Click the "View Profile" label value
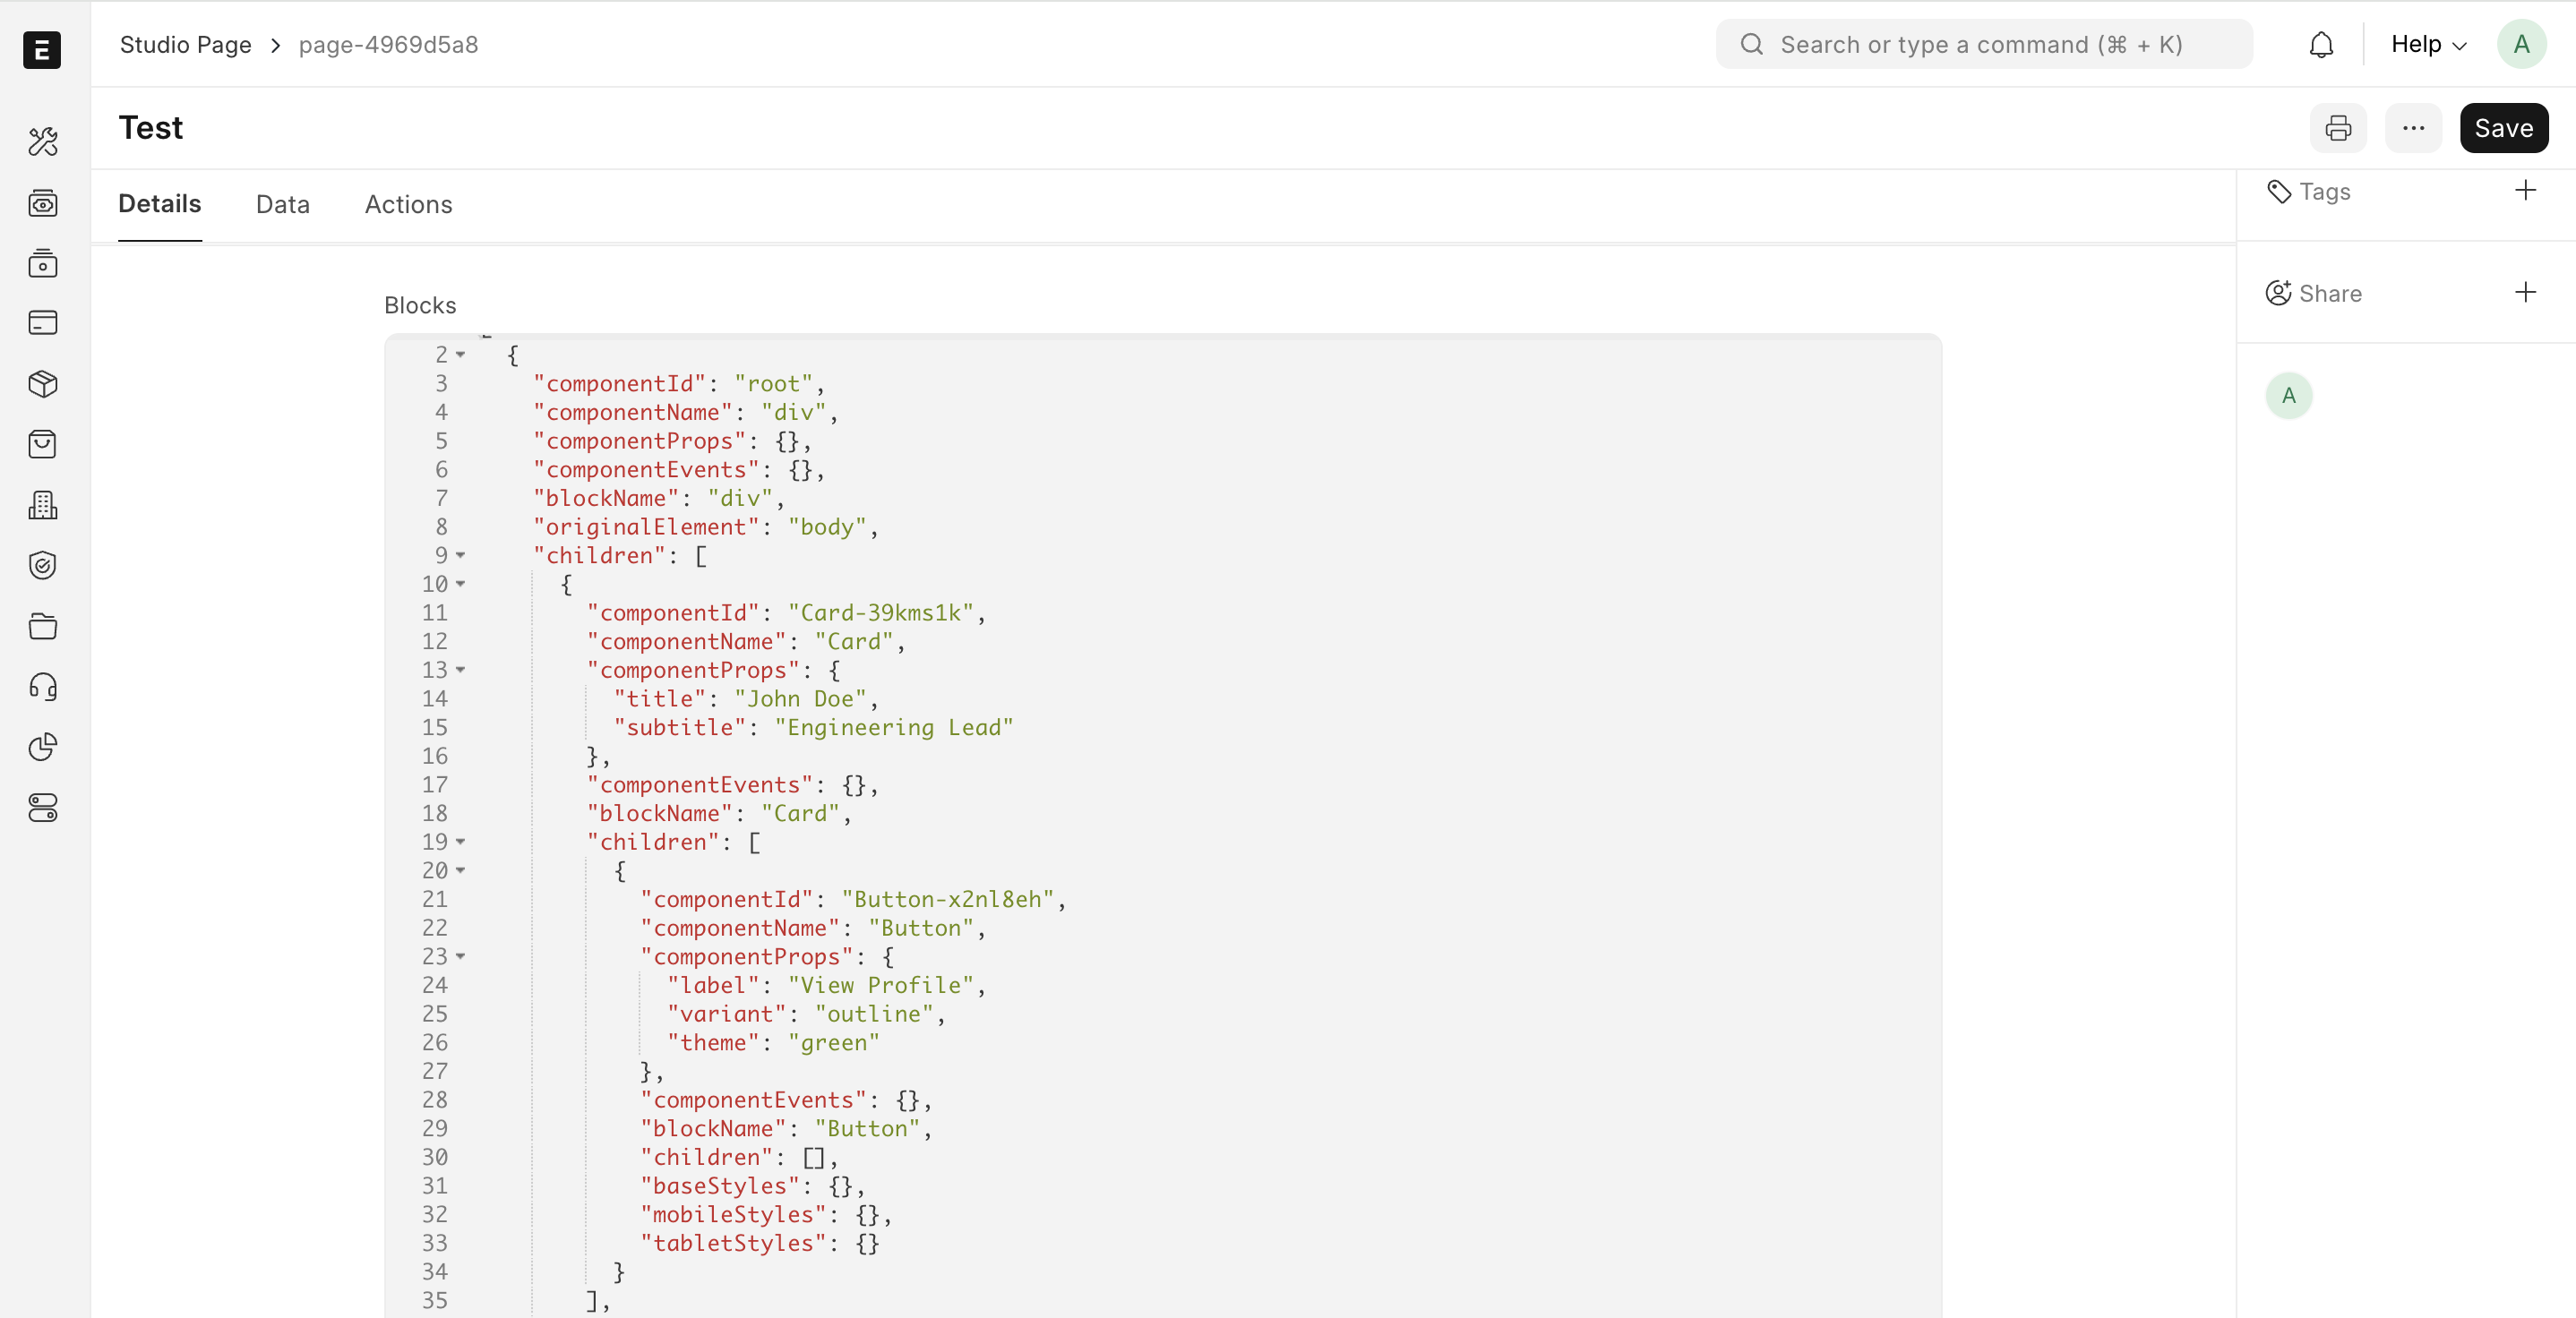 (881, 986)
